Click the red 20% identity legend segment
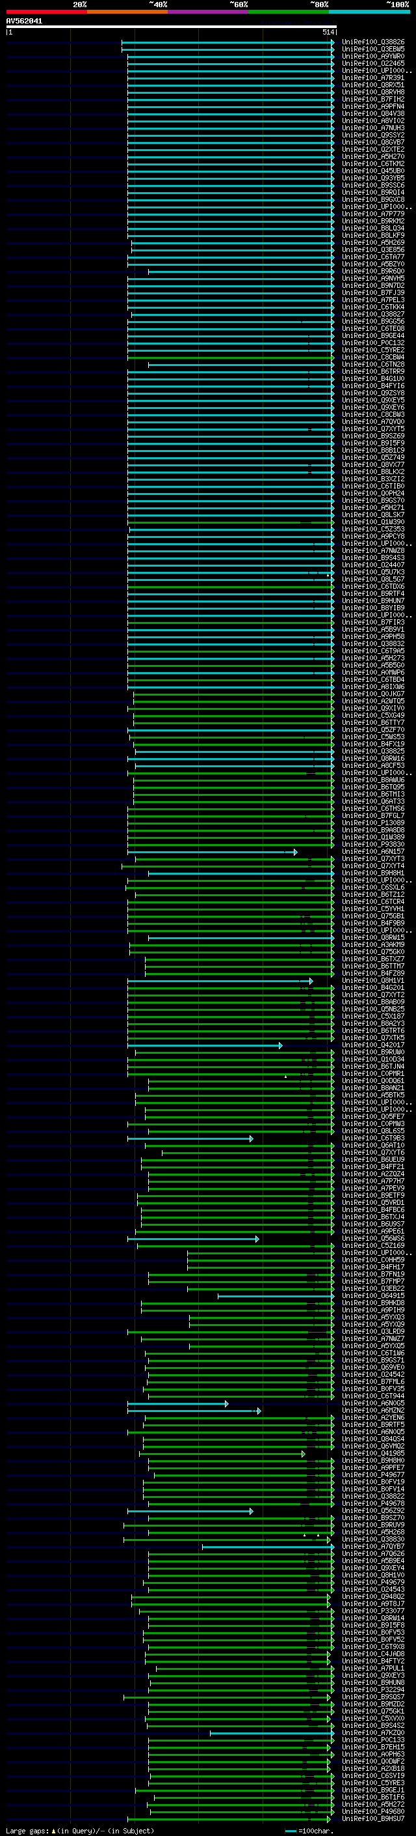The height and width of the screenshot is (1836, 416). 46,12
